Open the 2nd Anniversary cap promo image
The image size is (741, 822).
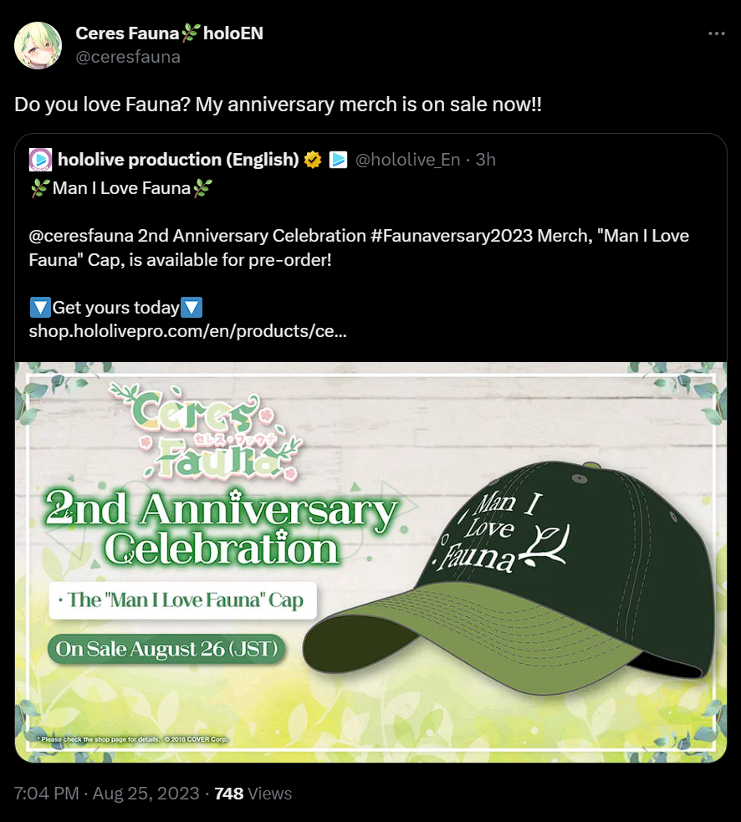pos(370,562)
